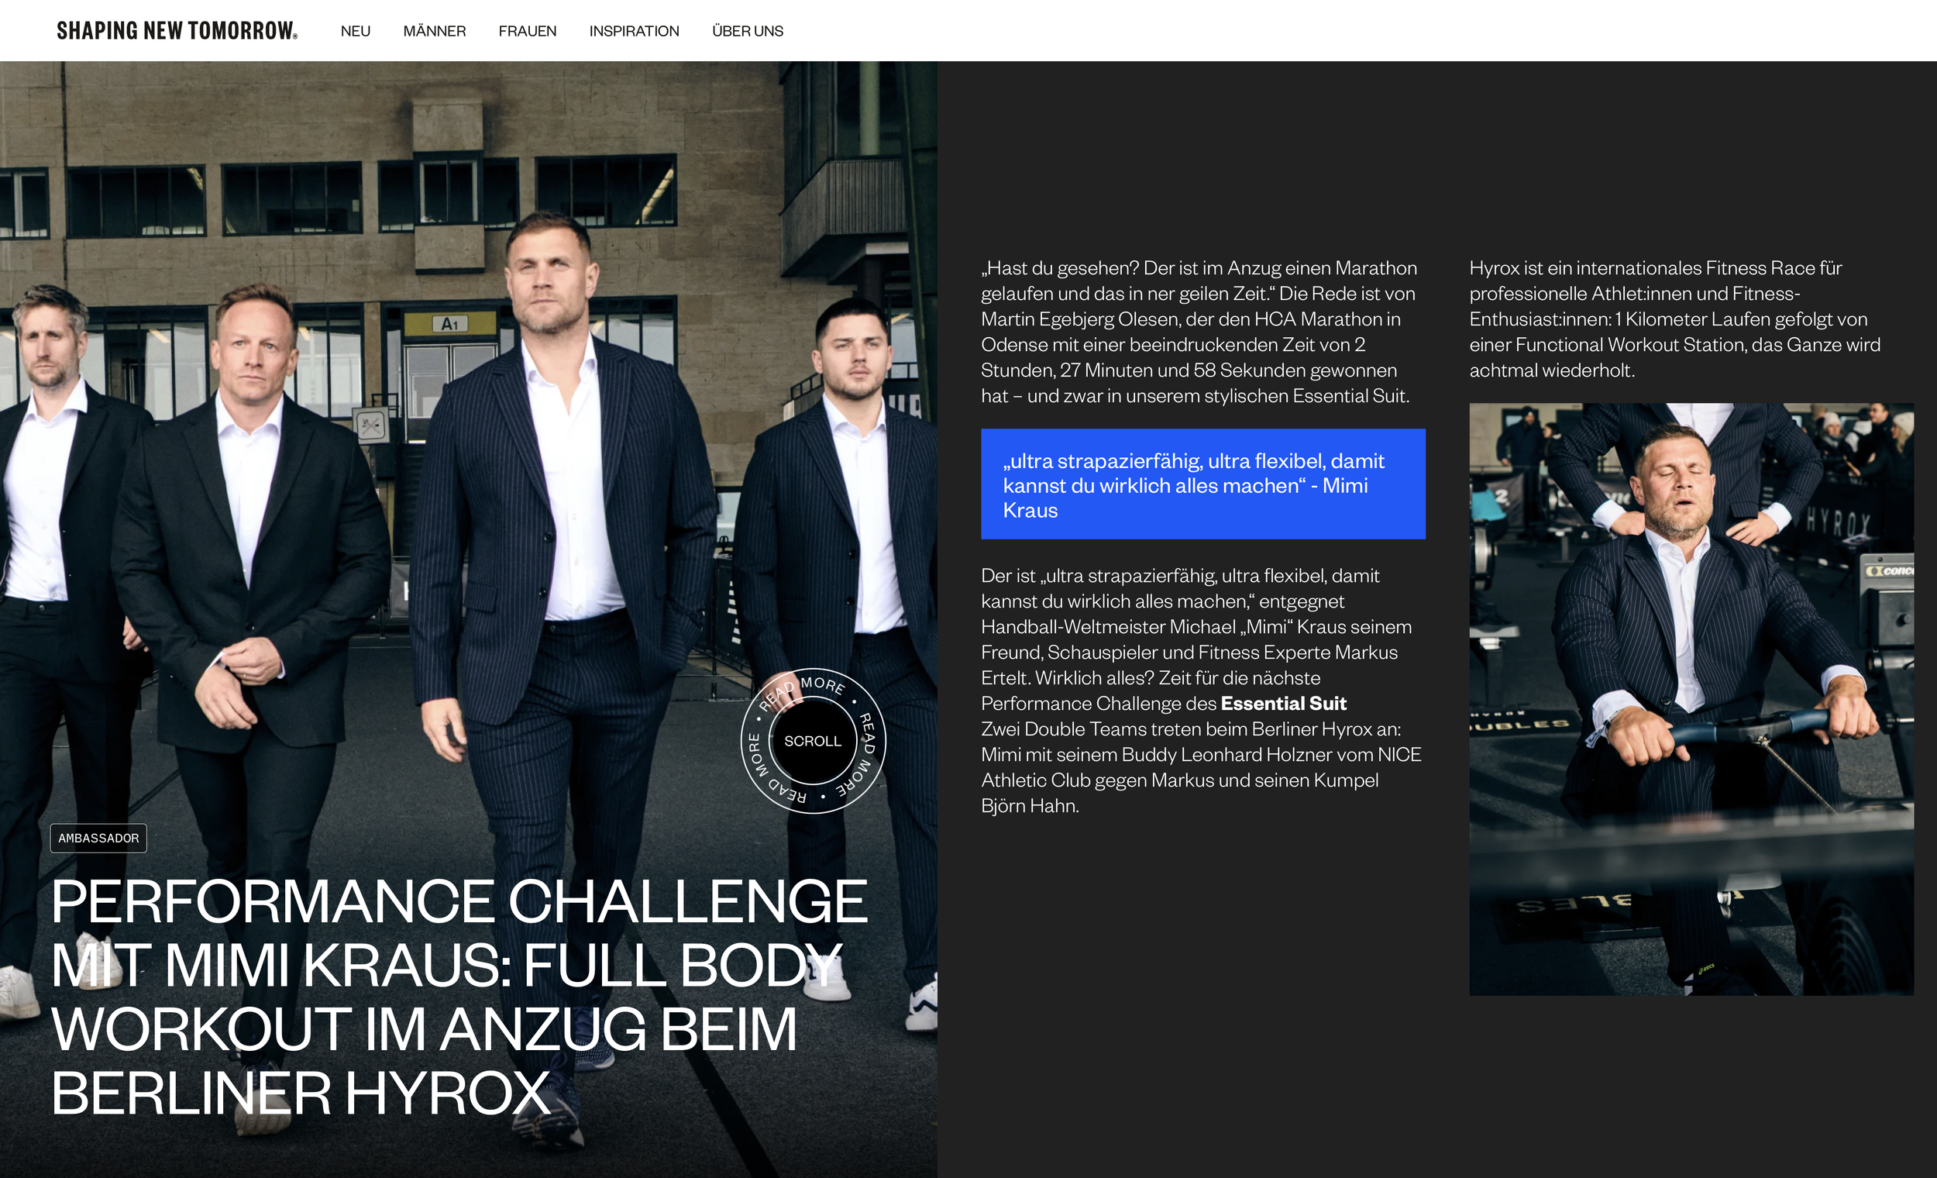Select FRAUEN in the top navigation
The width and height of the screenshot is (1937, 1178).
tap(527, 32)
